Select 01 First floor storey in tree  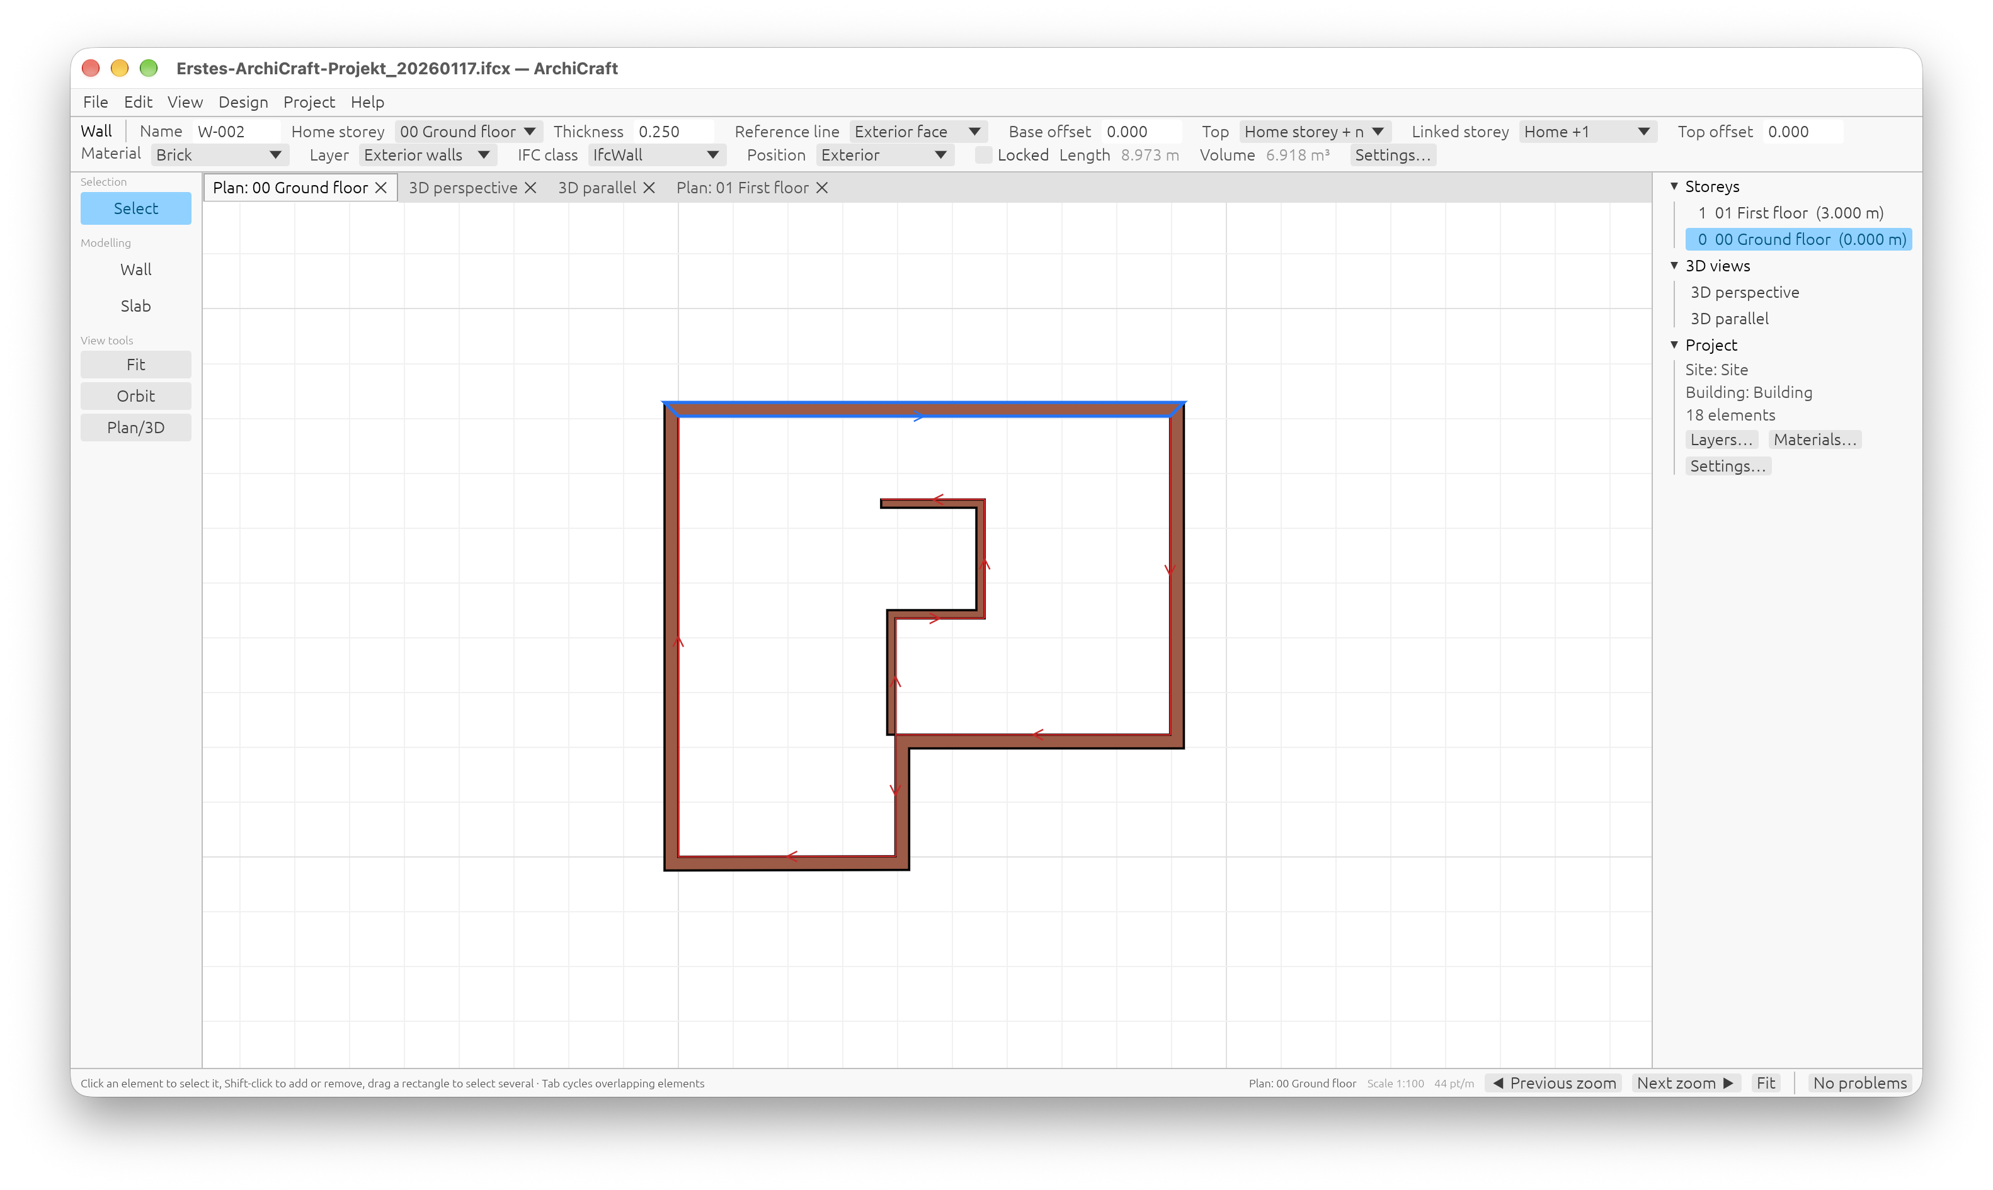(1798, 213)
